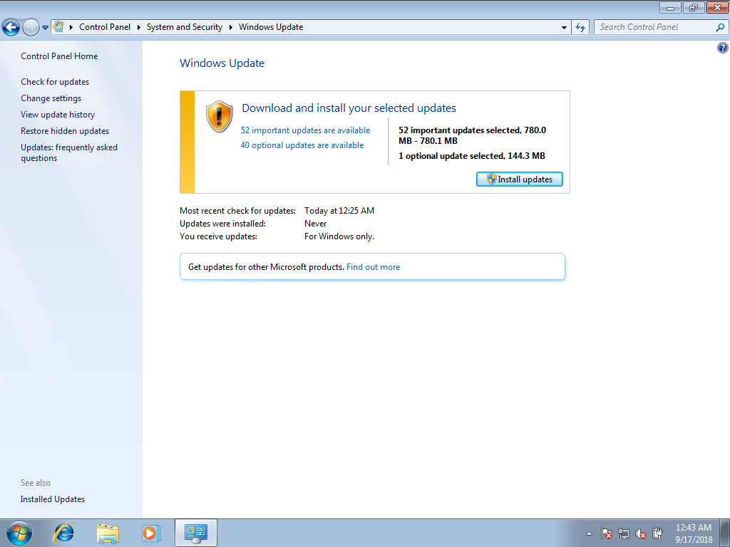
Task: Click 'Today at 12:25 AM' text
Action: coord(339,211)
